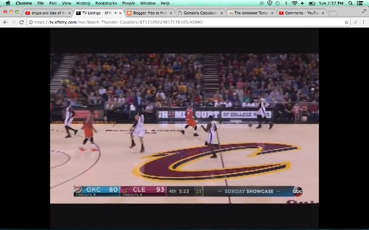Switch to the Gematria Calculator tab
The width and height of the screenshot is (369, 230).
(199, 13)
